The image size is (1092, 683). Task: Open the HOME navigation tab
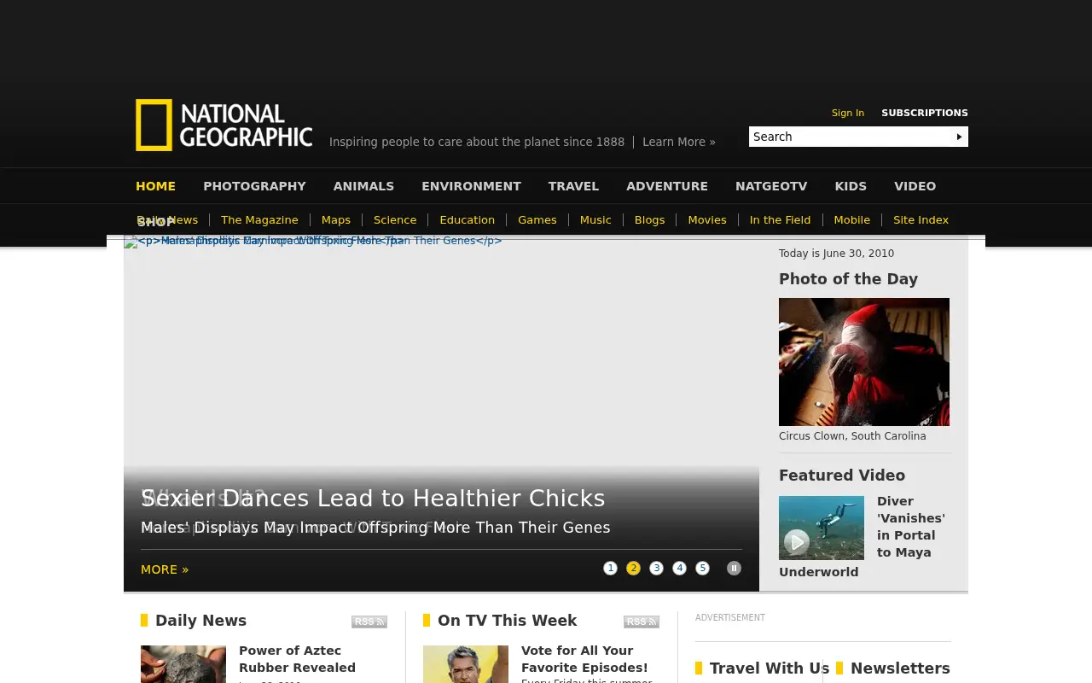click(155, 186)
